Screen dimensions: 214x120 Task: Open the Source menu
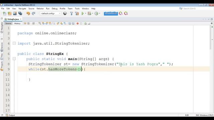tap(31, 9)
